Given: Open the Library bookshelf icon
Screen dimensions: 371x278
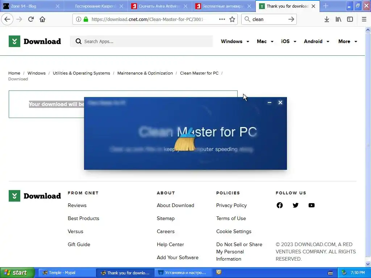Looking at the screenshot, I should 338,19.
